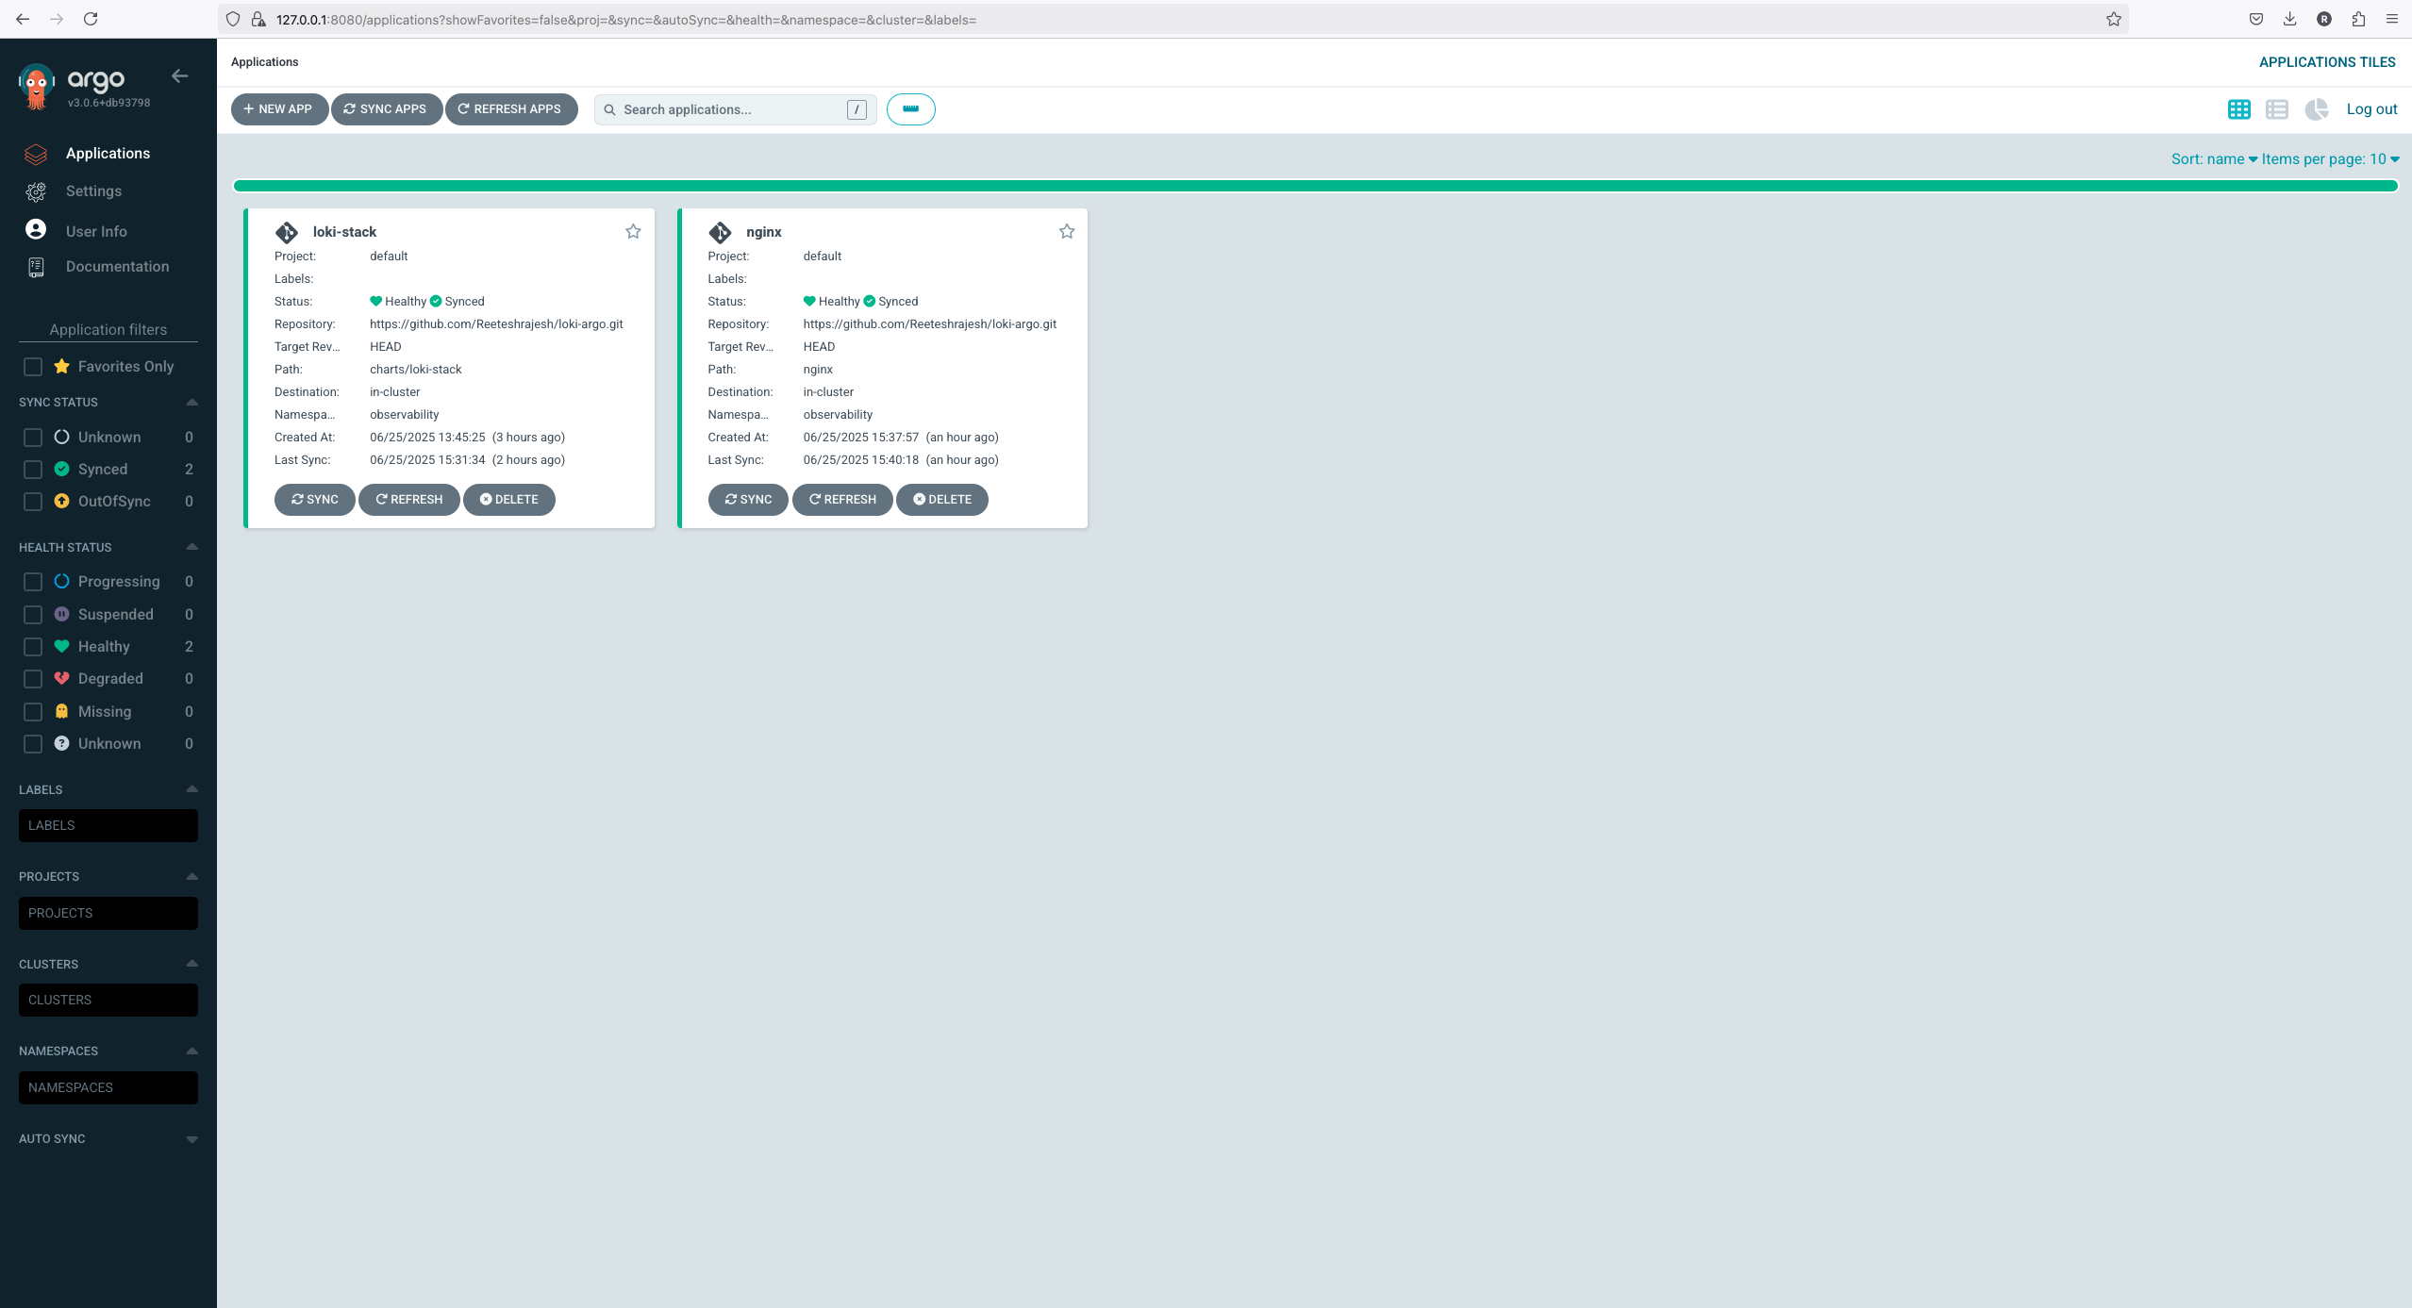This screenshot has width=2412, height=1308.
Task: Check the Synced sync status filter
Action: click(33, 470)
